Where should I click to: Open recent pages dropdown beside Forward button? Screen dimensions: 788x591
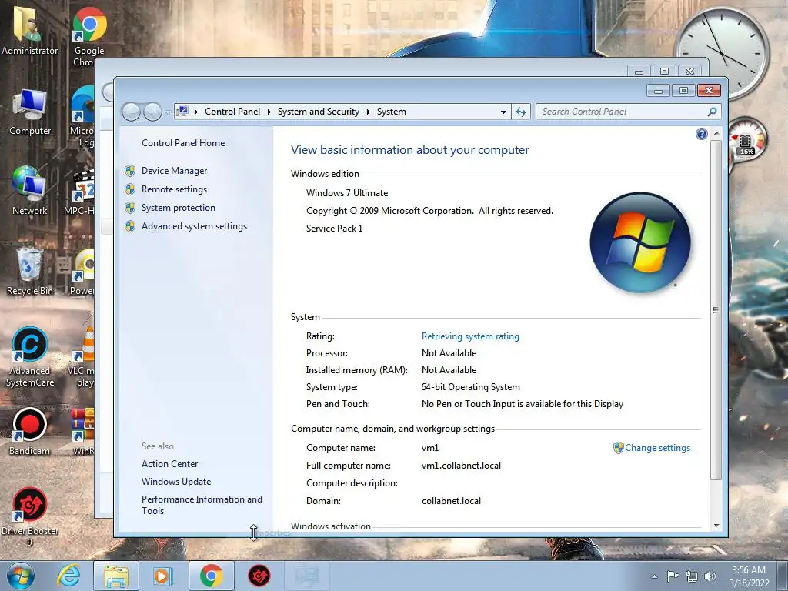click(x=167, y=112)
